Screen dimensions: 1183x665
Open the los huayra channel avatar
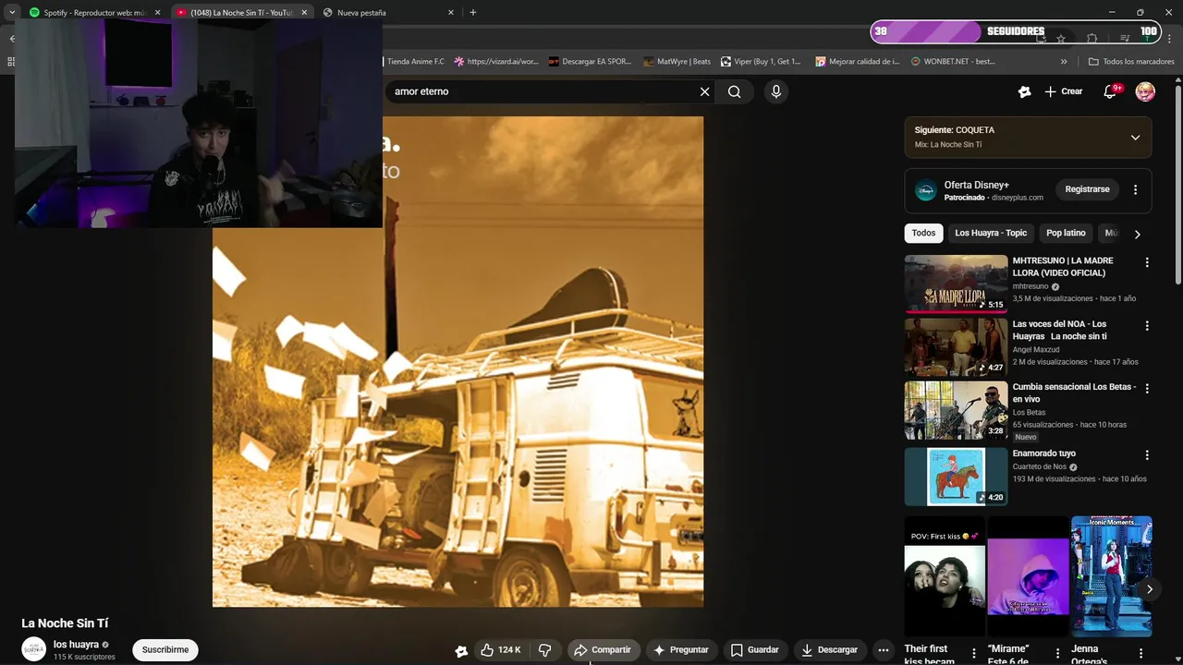[33, 649]
